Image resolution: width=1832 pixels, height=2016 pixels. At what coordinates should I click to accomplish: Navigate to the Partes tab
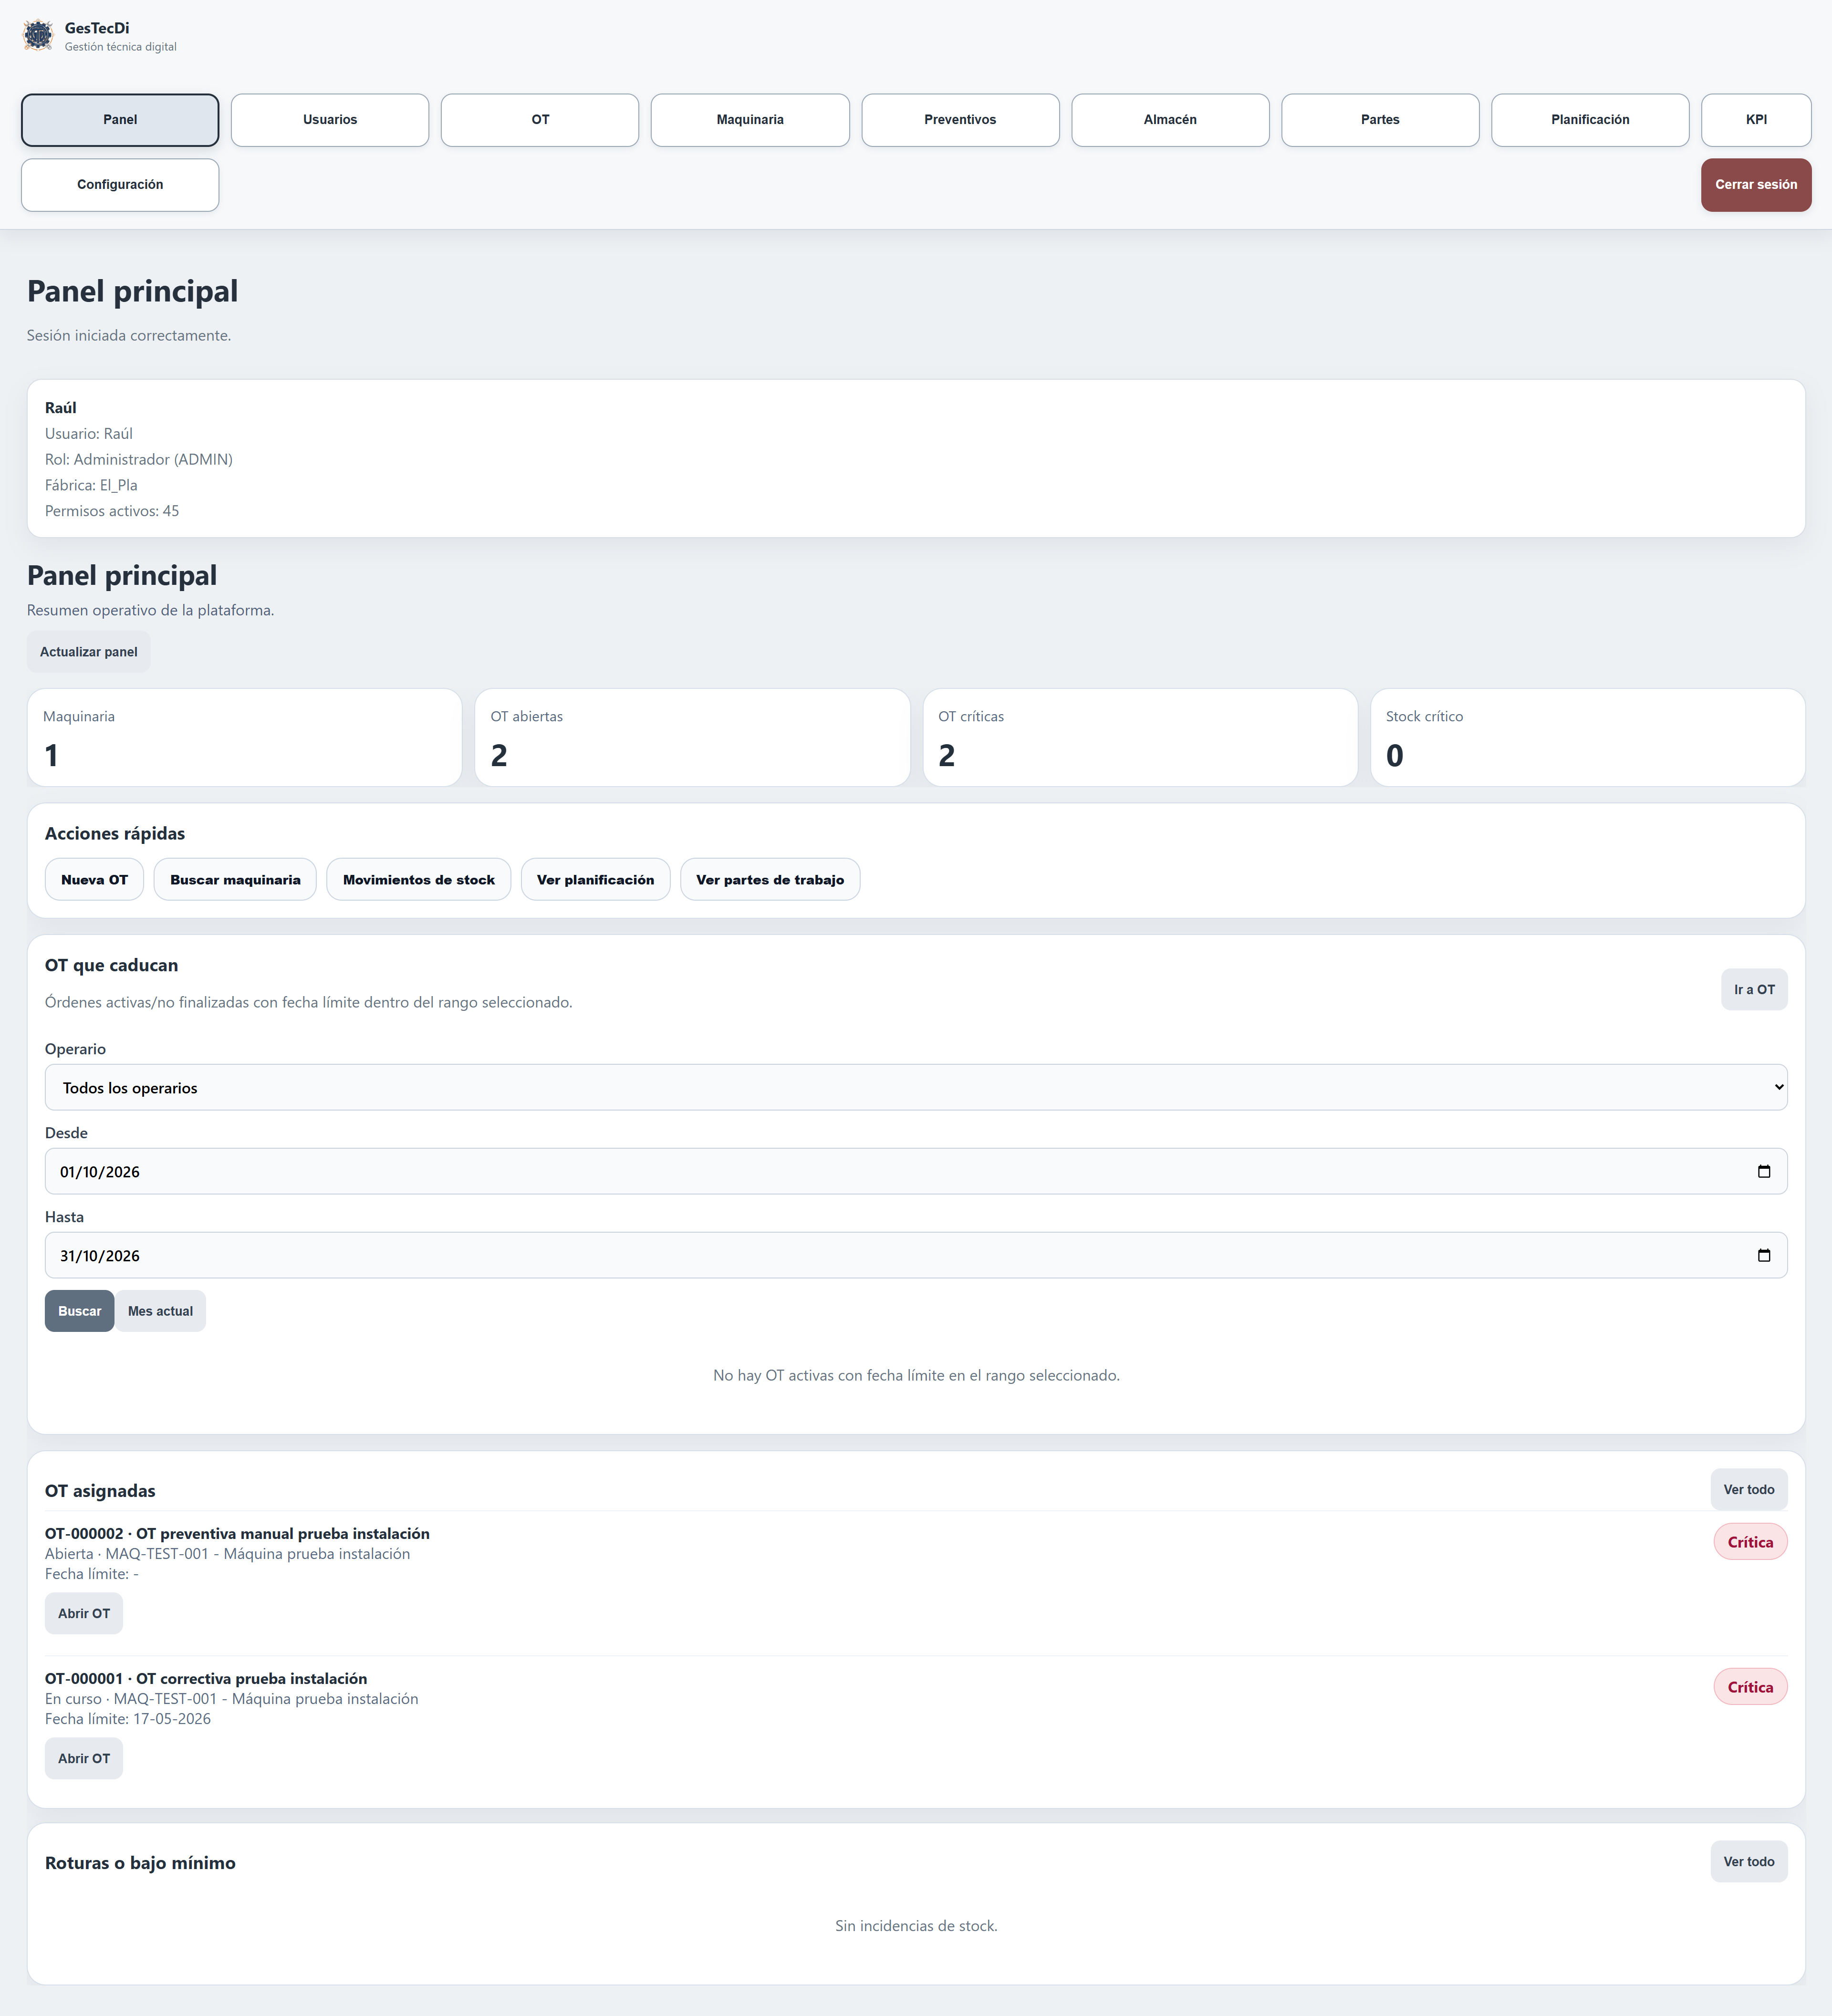(x=1380, y=120)
